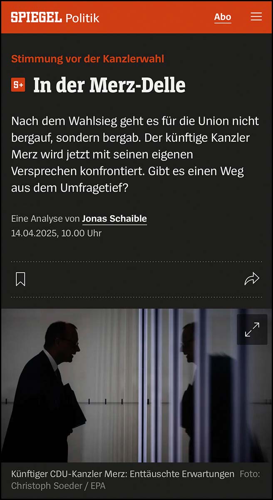273x500 pixels.
Task: Click the S+ subscriber badge
Action: coord(18,85)
